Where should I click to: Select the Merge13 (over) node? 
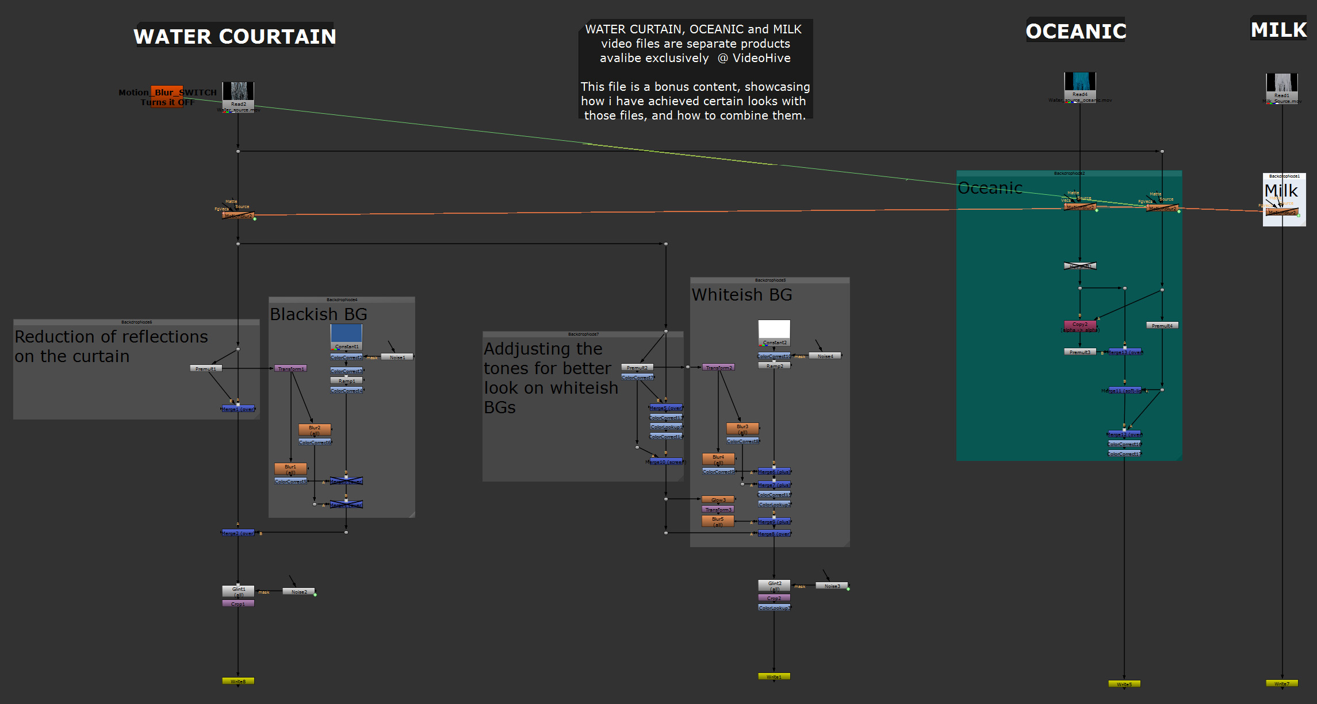pos(1125,352)
